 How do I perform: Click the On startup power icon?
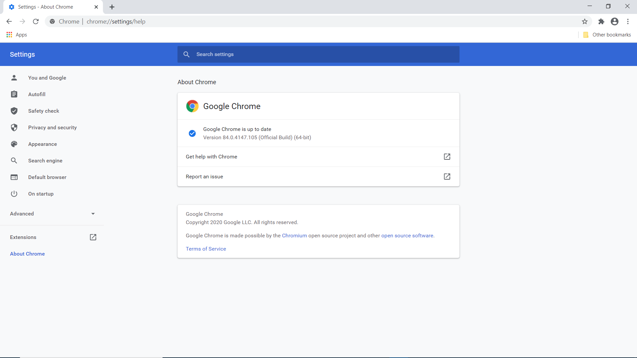(x=14, y=194)
